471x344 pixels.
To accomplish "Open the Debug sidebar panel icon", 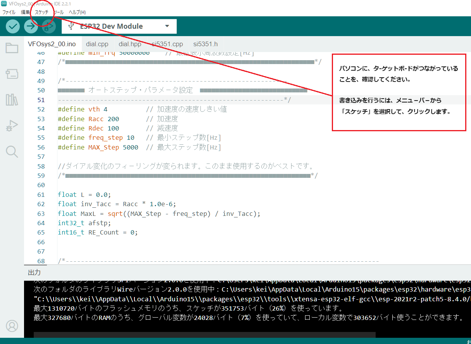I will click(12, 126).
